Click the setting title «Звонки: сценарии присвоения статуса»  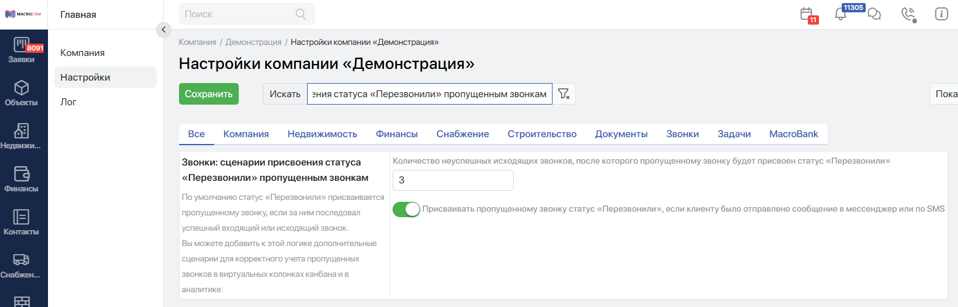[275, 170]
